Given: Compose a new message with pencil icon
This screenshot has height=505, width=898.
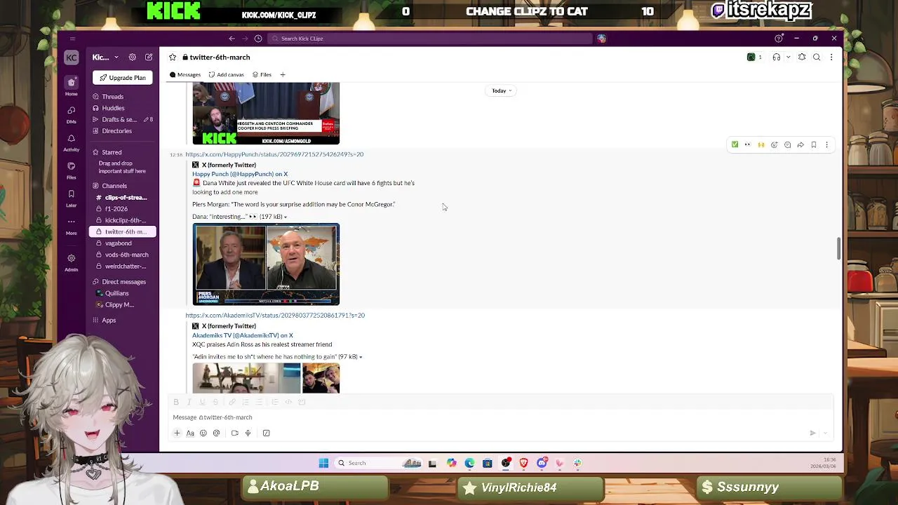Looking at the screenshot, I should pyautogui.click(x=149, y=58).
